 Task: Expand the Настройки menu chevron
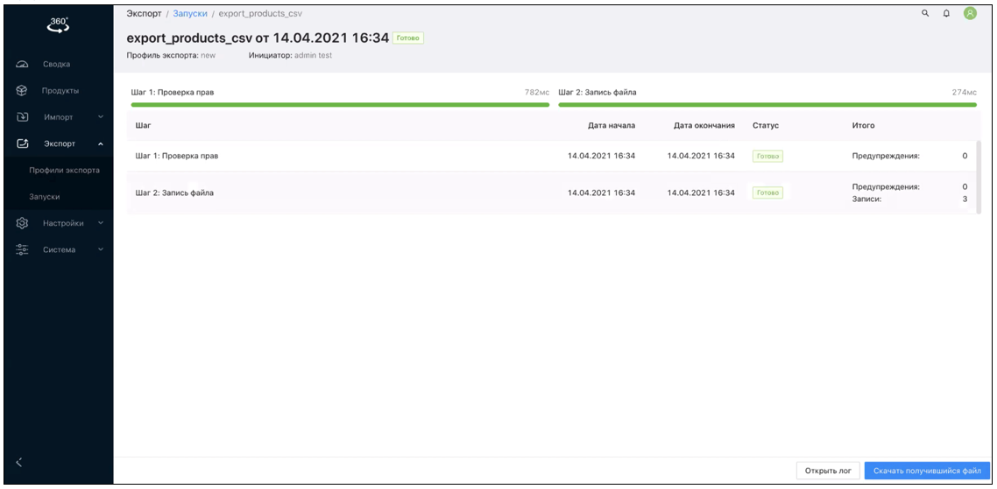tap(101, 223)
